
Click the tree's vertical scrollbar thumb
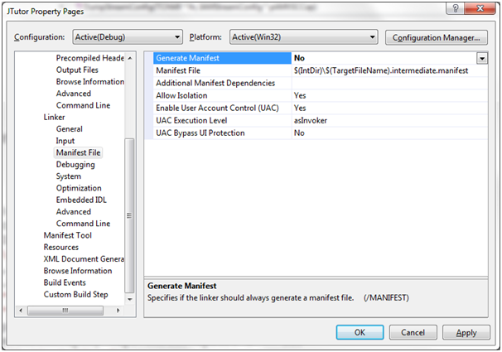129,215
